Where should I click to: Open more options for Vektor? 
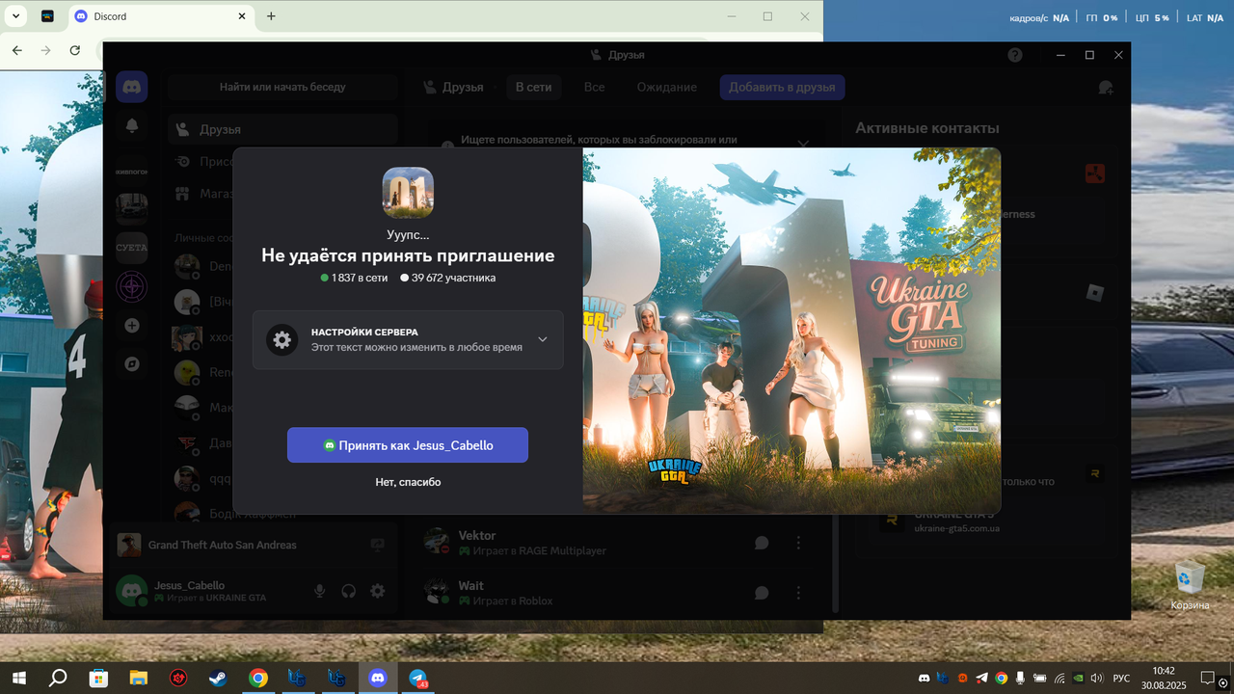point(798,543)
